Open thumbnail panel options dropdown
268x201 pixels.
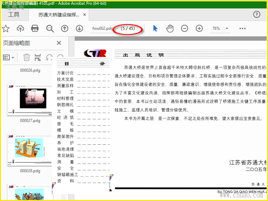pos(9,57)
